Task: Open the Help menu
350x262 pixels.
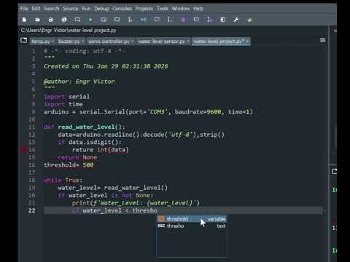Action: (x=198, y=9)
